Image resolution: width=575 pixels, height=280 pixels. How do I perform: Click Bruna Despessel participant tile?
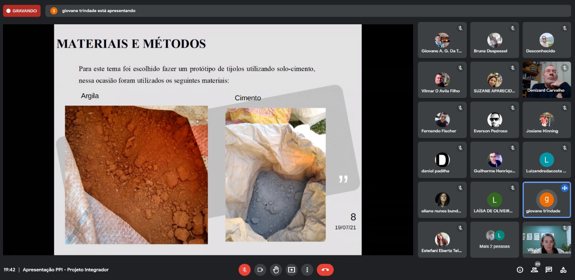[x=495, y=40]
